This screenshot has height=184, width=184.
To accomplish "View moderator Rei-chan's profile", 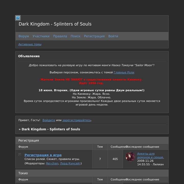I will tap(52, 164).
